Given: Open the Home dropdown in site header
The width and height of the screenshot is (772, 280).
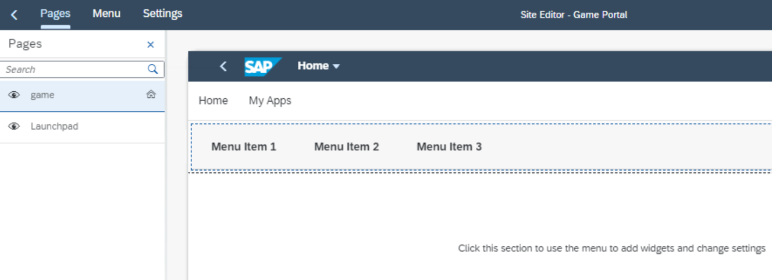Looking at the screenshot, I should 318,66.
